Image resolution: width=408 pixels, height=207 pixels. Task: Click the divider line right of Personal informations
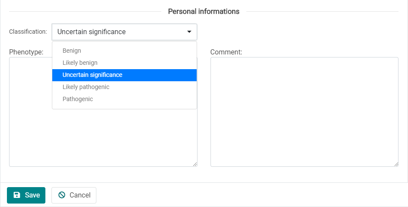322,11
